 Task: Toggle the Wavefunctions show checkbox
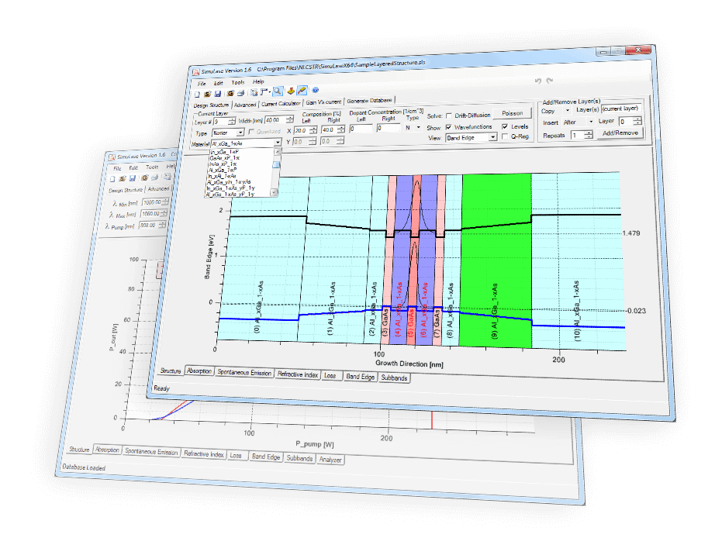click(449, 127)
